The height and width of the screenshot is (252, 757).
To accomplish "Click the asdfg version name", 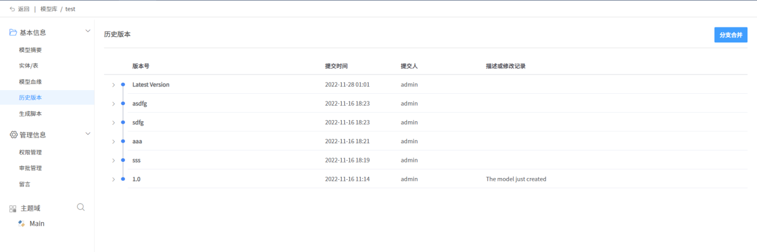I will click(x=141, y=103).
